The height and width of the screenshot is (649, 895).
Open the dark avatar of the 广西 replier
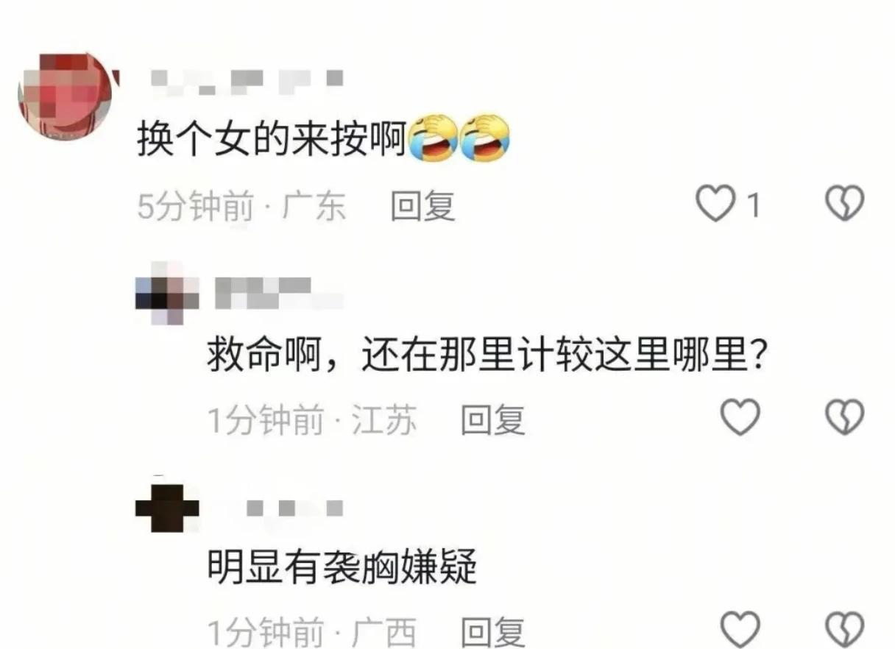coord(168,508)
